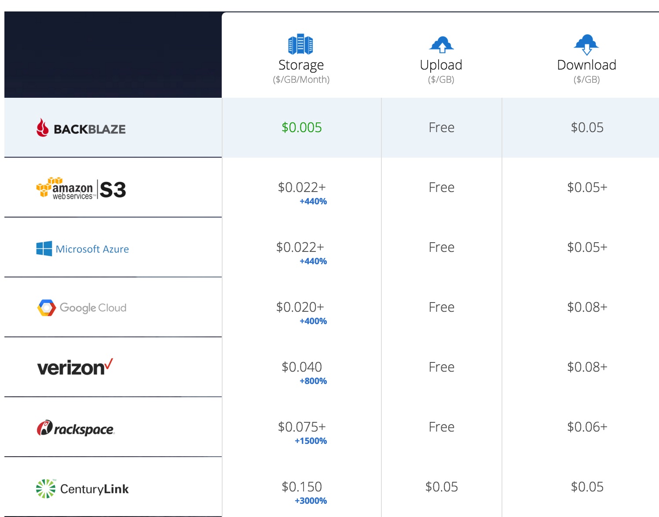Click Backblaze upload Free cell
Screen dimensions: 659x517
click(x=441, y=128)
